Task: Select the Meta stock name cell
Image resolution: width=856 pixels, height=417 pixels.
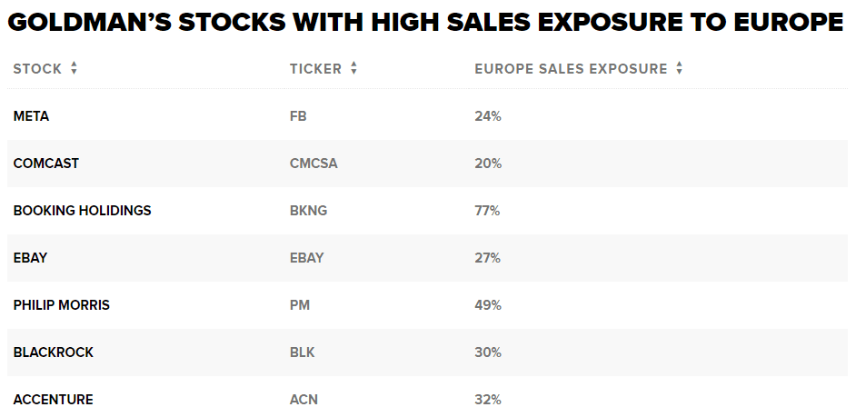Action: (x=31, y=116)
